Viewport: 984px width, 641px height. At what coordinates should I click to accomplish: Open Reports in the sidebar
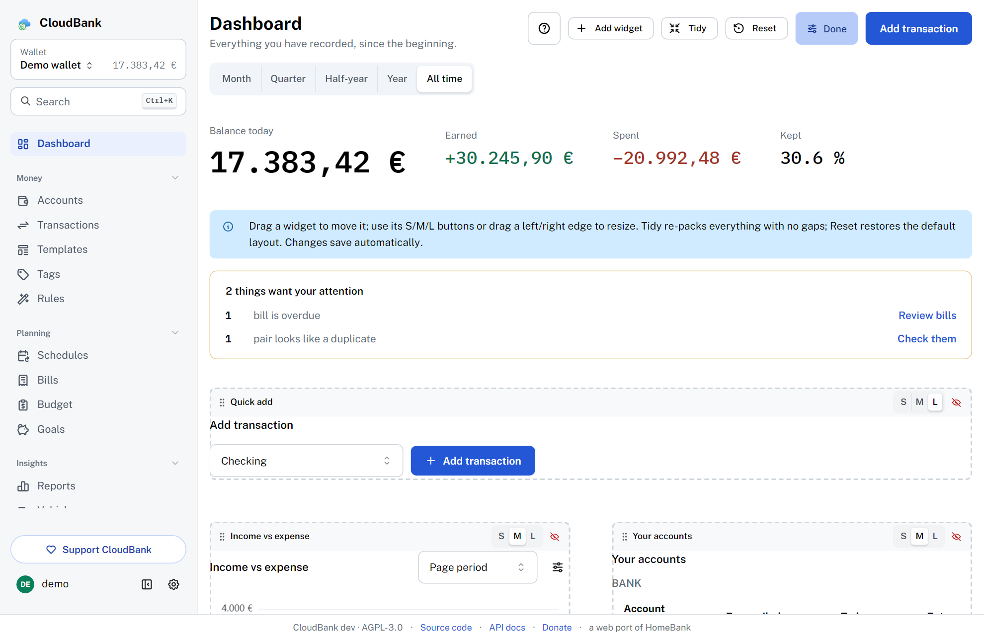click(98, 486)
